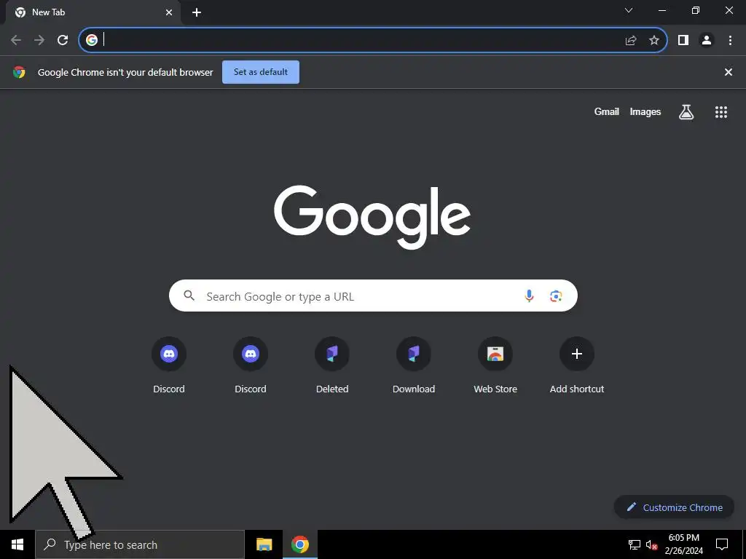Open the Google apps grid icon
Image resolution: width=746 pixels, height=559 pixels.
pyautogui.click(x=721, y=111)
